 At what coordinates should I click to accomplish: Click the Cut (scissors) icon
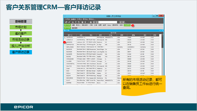[73, 22]
